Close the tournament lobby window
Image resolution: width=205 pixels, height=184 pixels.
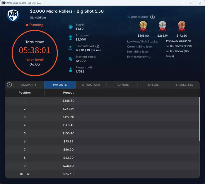200,3
